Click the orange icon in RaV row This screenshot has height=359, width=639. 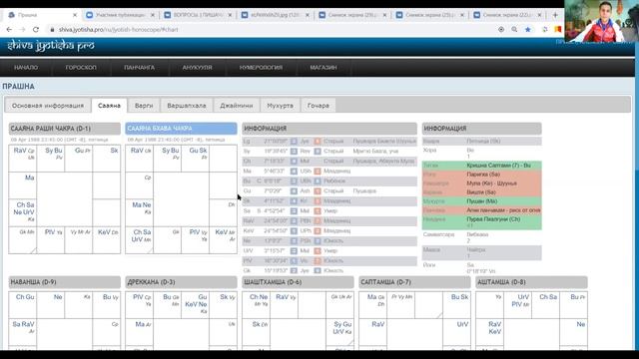(x=318, y=220)
